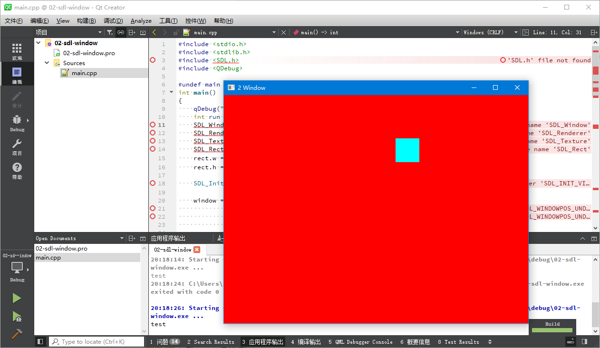Click the error marker on line 18
The width and height of the screenshot is (600, 348).
pos(153,183)
